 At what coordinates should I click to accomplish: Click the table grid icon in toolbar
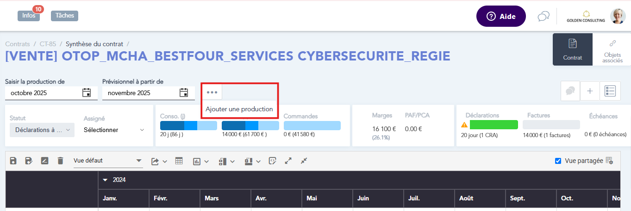click(x=179, y=161)
